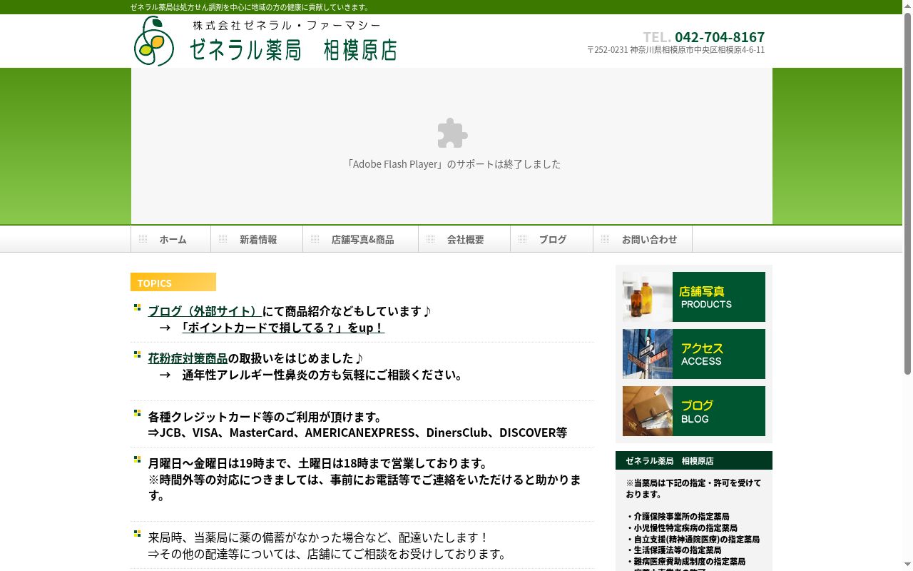Click the 小児慢性特定疾病の指定薬局 entry
The image size is (913, 571).
[682, 527]
